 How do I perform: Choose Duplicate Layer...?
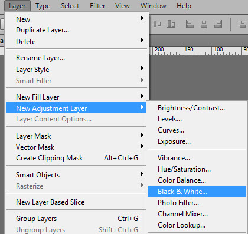pos(76,30)
